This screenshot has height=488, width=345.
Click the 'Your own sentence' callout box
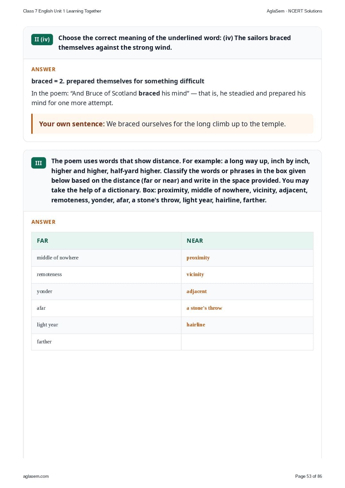pos(172,124)
